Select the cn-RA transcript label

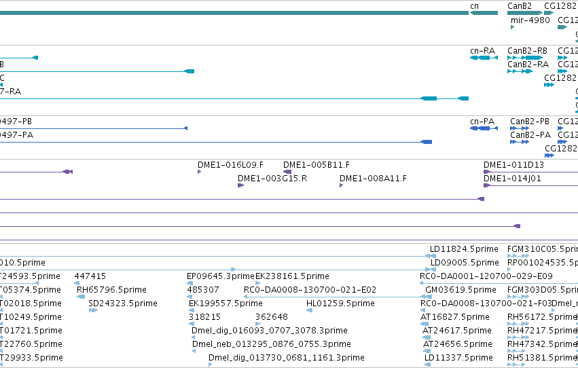(482, 51)
